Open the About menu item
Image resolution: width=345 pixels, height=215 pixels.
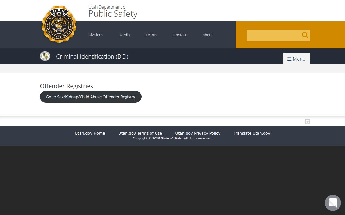(208, 35)
